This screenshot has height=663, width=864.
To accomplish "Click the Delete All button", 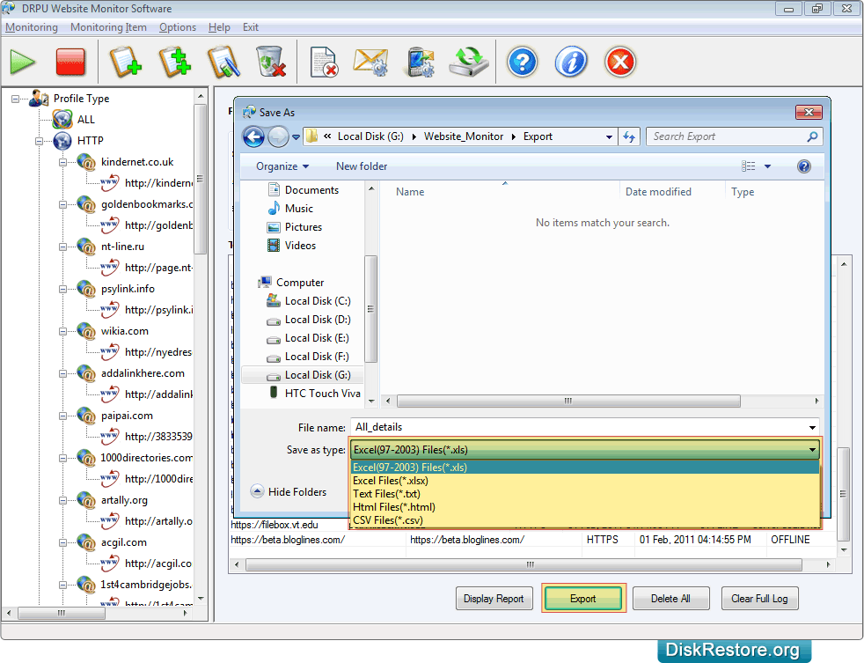I will click(670, 599).
